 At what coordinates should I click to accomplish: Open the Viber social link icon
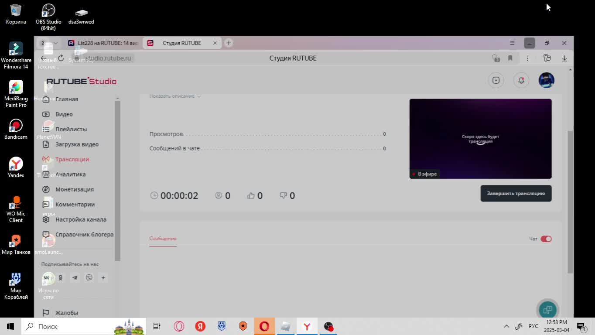click(x=89, y=277)
